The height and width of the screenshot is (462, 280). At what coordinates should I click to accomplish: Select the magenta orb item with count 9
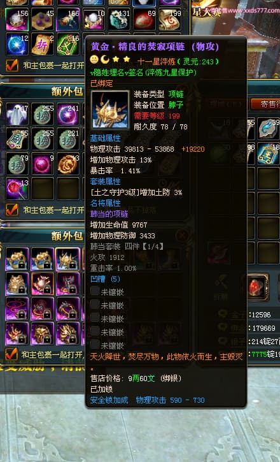[x=43, y=164]
